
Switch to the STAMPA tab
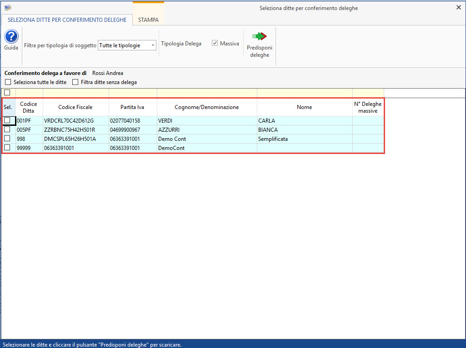point(148,20)
